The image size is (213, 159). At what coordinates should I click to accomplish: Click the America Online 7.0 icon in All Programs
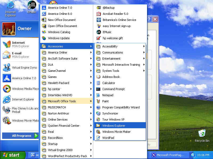(44, 8)
